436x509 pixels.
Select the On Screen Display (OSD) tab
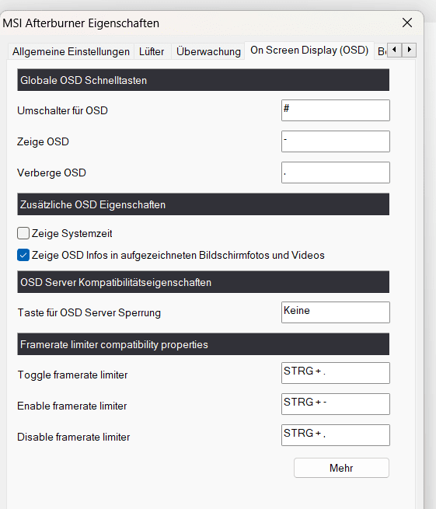click(x=309, y=51)
